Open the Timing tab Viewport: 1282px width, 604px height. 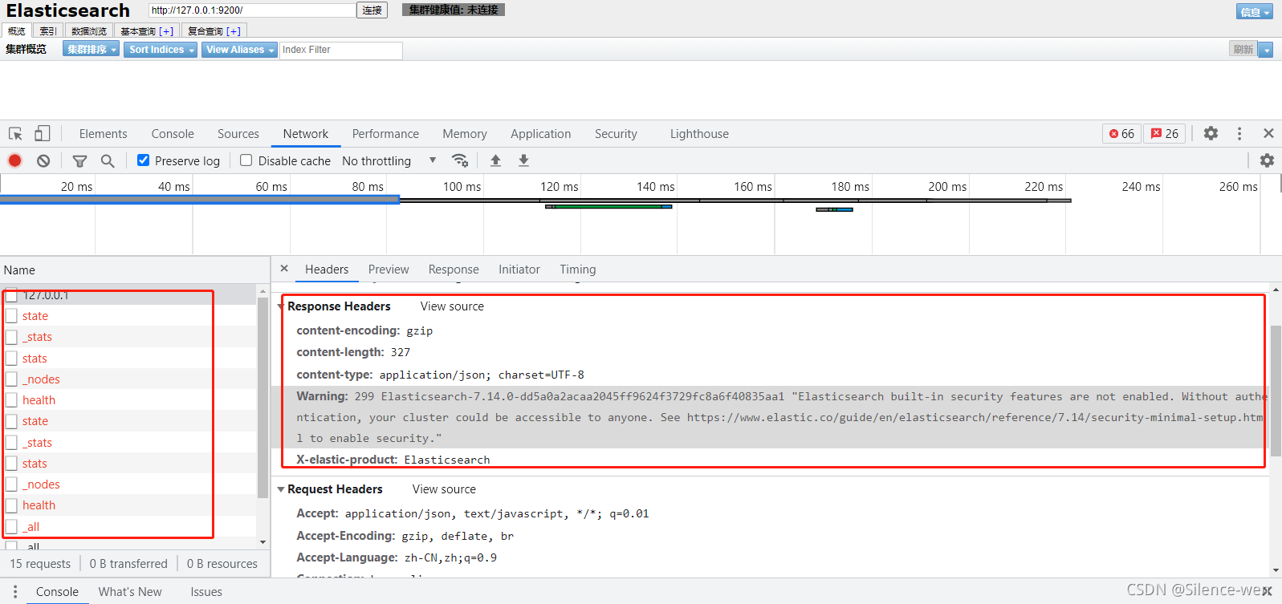tap(578, 270)
